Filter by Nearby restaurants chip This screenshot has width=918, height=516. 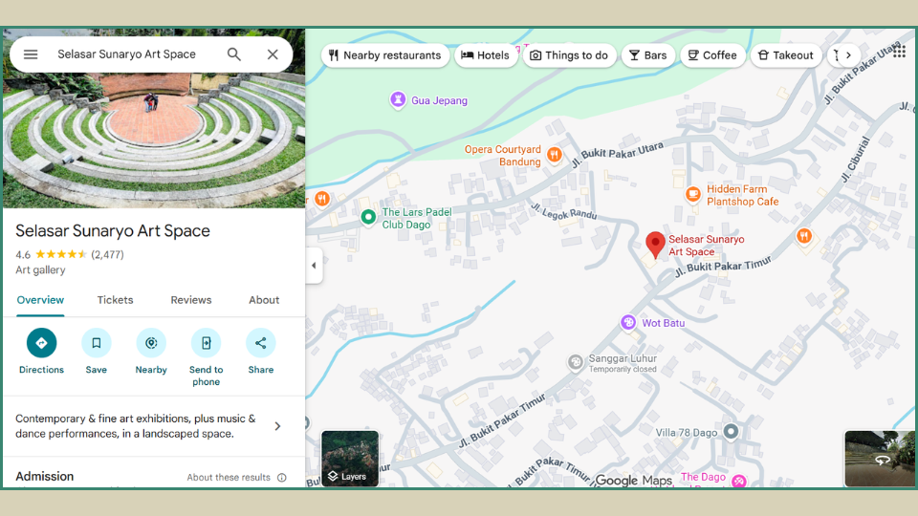(385, 55)
